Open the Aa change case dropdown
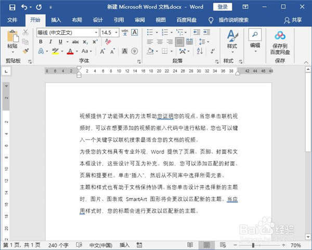The width and height of the screenshot is (312, 250). tap(87, 51)
